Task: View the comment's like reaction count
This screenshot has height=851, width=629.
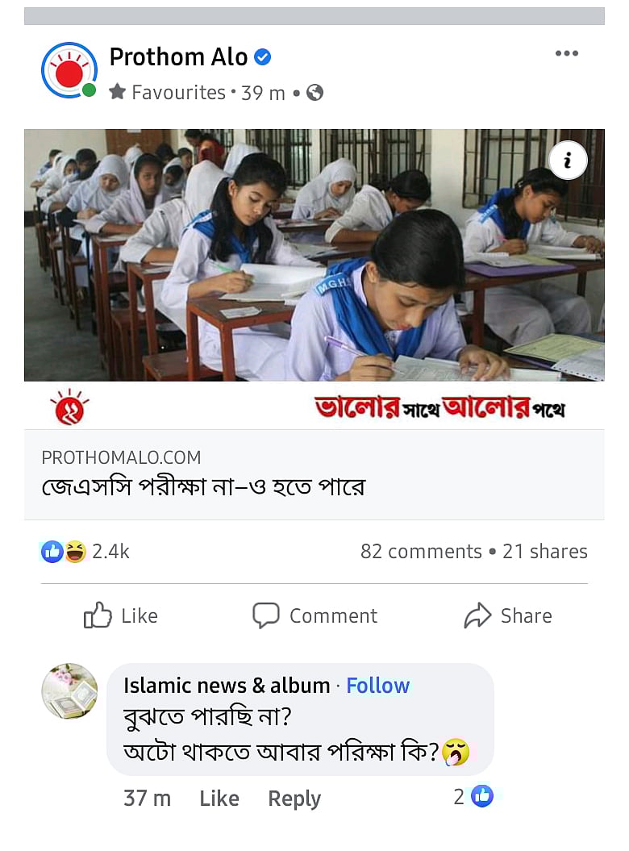Action: pos(473,797)
